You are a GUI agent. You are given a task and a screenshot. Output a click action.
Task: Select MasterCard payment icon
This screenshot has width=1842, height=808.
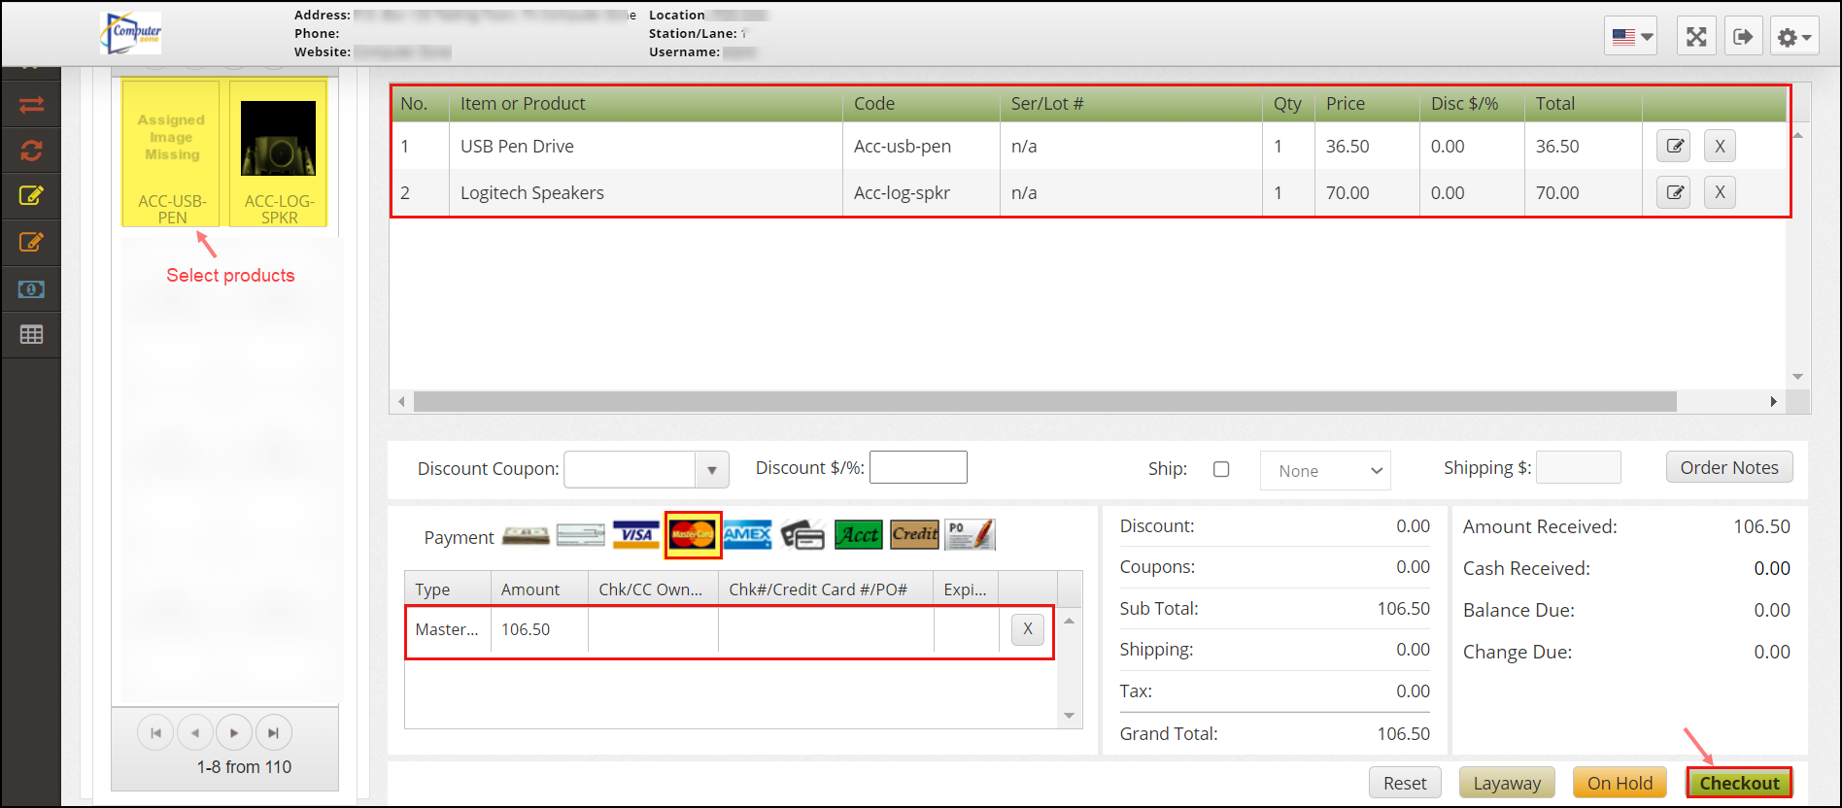coord(693,535)
